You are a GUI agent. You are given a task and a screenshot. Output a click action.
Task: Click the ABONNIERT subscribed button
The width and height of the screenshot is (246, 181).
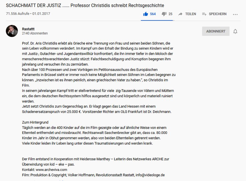[216, 31]
